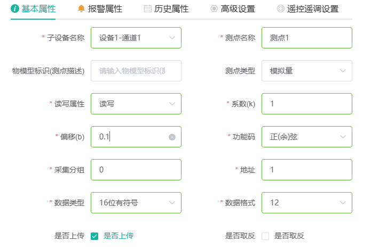Expand the 数据格式 dropdown showing 12
The width and height of the screenshot is (379, 249).
tap(307, 203)
